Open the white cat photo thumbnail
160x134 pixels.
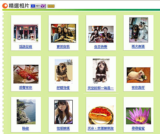[139, 75]
